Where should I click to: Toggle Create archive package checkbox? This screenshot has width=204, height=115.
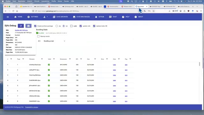click(35, 26)
